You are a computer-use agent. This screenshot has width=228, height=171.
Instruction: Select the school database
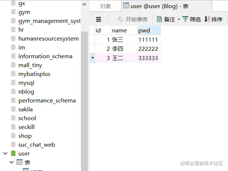[27, 118]
